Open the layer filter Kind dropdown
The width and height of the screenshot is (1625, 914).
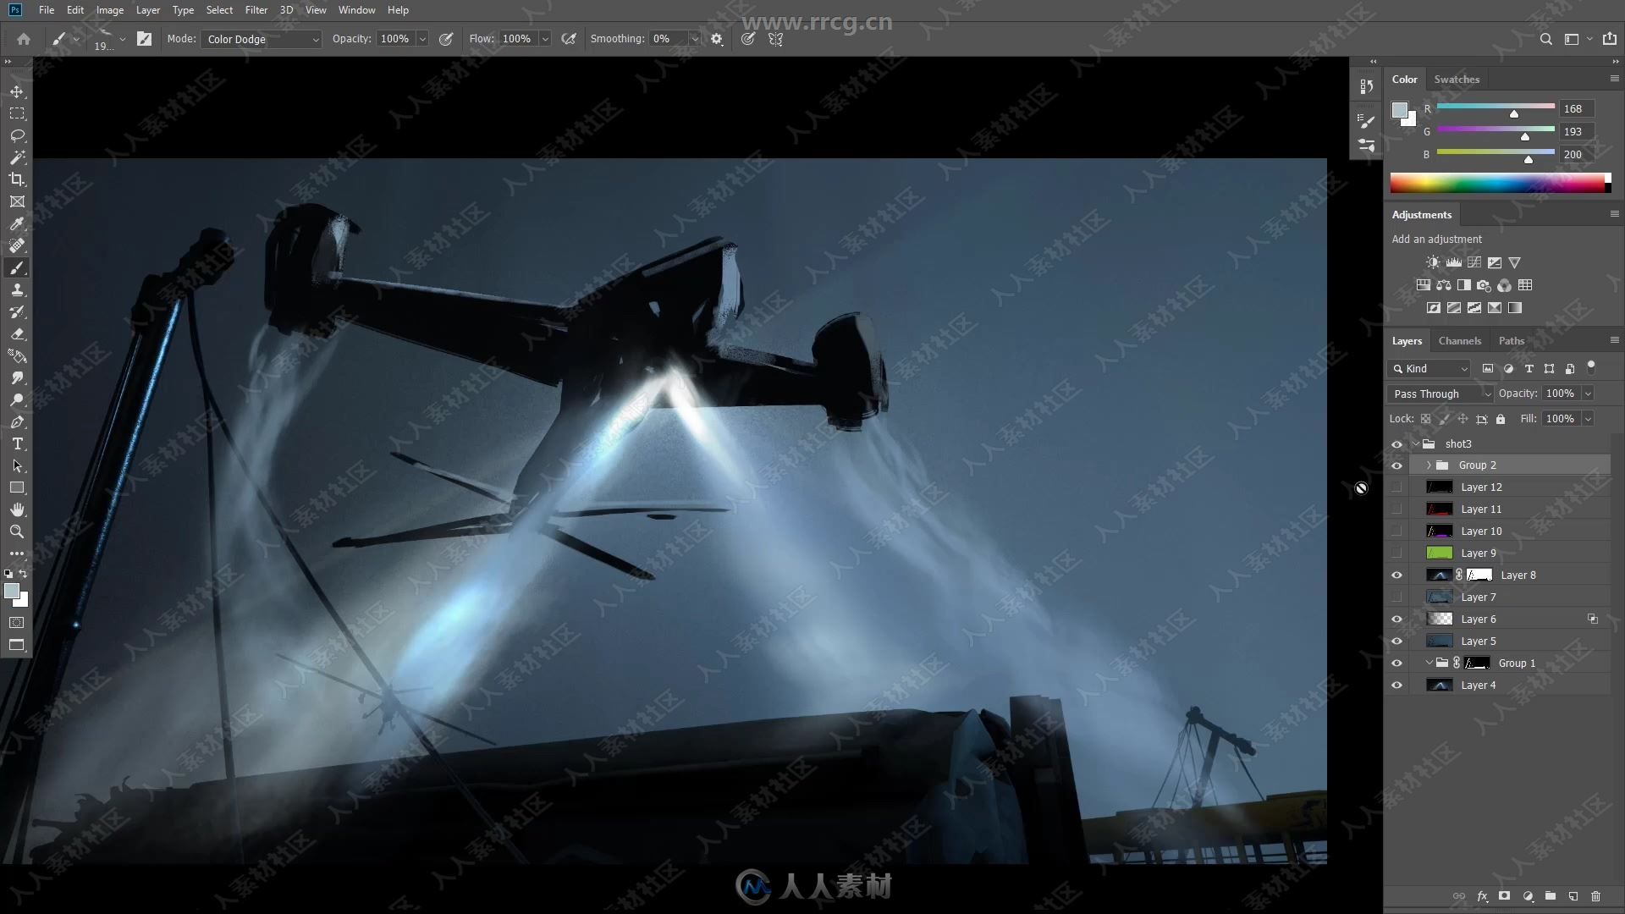(x=1429, y=369)
